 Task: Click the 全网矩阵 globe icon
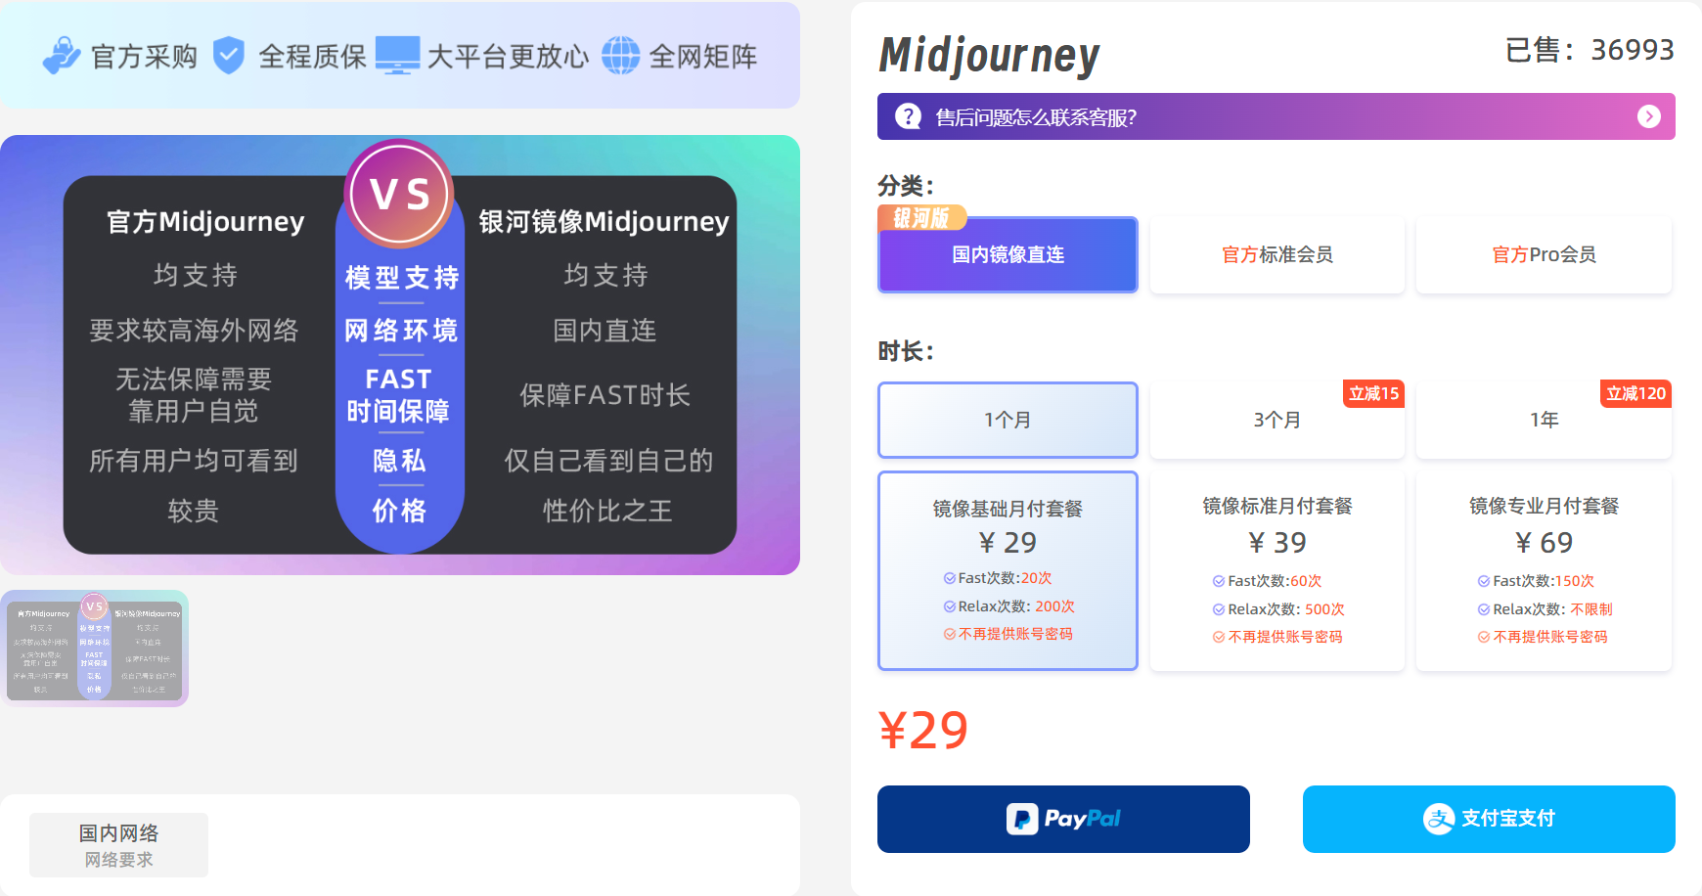[x=623, y=56]
